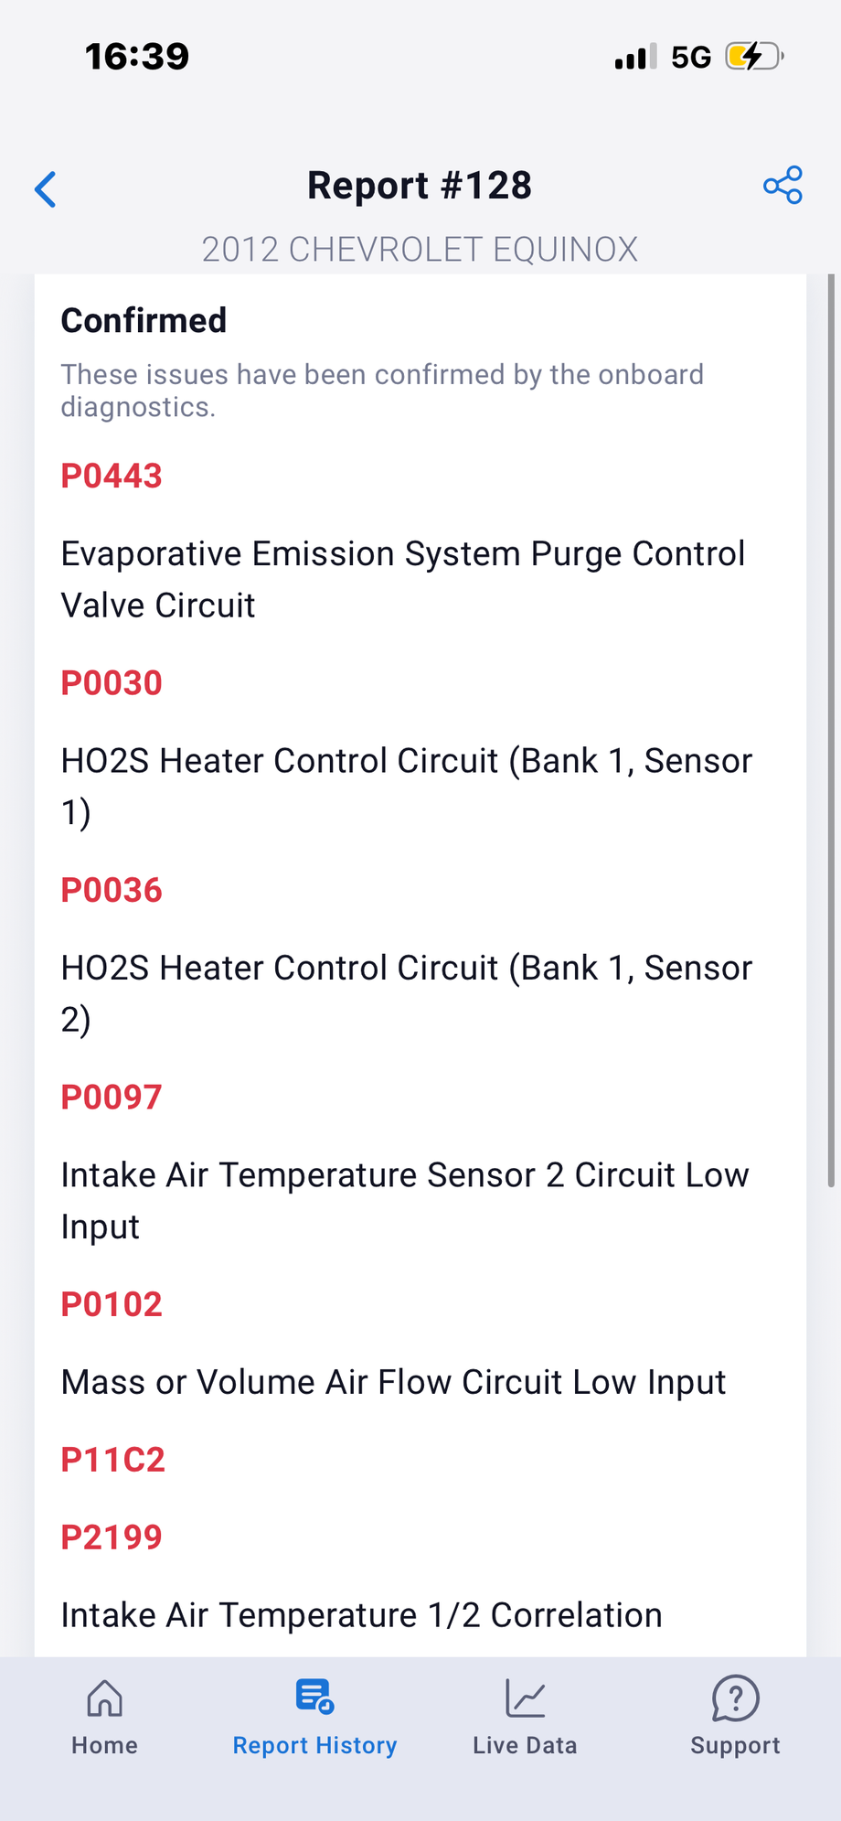Screen dimensions: 841x1821
Task: Open trouble code P0030
Action: click(x=112, y=683)
